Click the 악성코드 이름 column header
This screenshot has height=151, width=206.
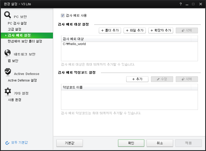126,87
